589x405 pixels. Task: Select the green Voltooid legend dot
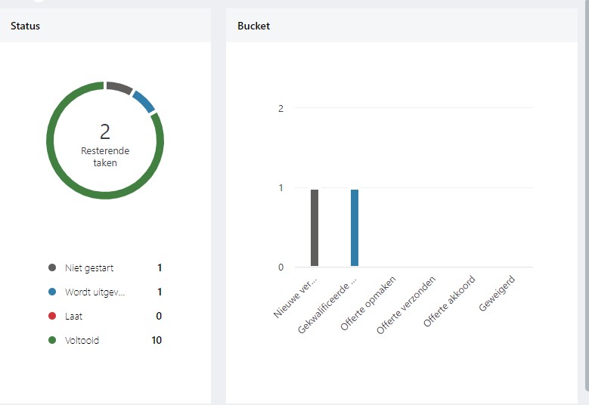52,340
